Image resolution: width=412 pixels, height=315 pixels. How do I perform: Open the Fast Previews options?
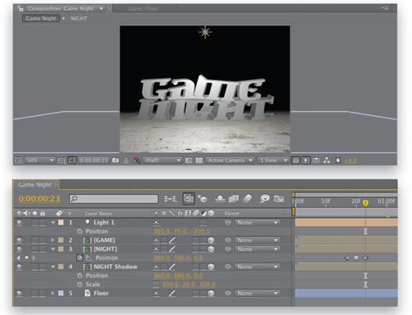[x=306, y=160]
